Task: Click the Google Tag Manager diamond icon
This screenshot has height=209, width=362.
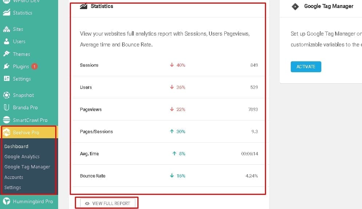Action: pyautogui.click(x=295, y=7)
